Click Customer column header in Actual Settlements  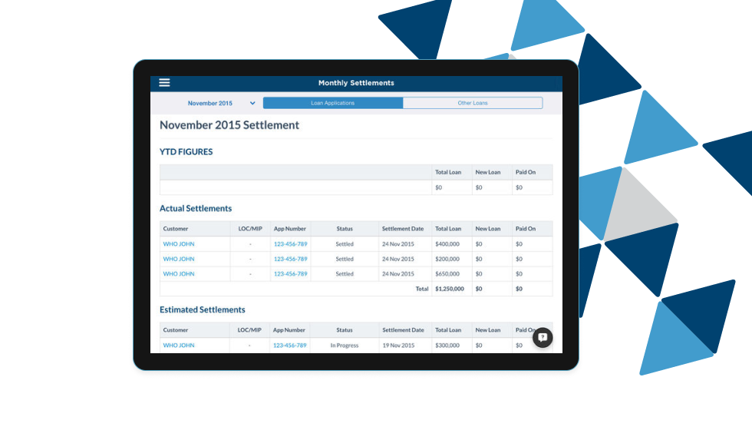click(x=176, y=229)
